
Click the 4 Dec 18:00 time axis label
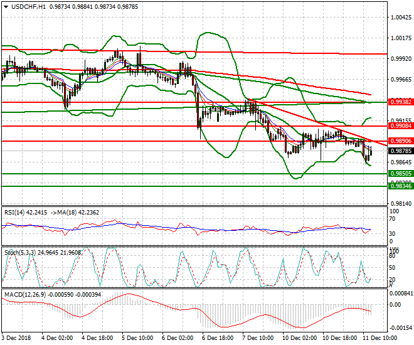97,338
